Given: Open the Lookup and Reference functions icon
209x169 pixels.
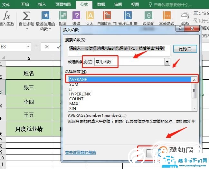Looking at the screenshot, I should point(128,15).
